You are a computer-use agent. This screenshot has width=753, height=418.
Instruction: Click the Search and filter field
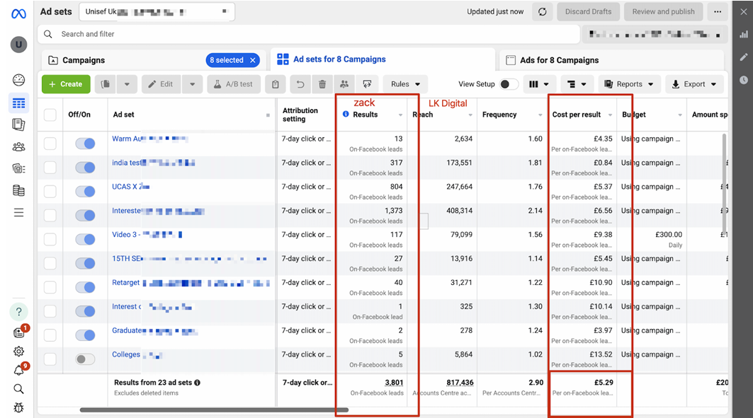tap(309, 35)
